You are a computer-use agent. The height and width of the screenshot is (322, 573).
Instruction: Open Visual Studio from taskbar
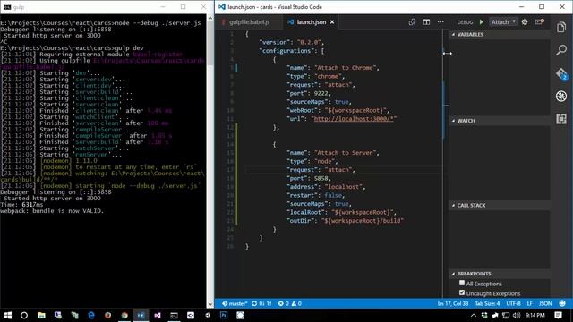click(158, 315)
